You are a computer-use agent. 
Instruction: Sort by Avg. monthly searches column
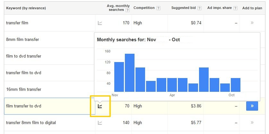pyautogui.click(x=118, y=8)
